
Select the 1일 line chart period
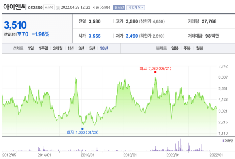[31, 48]
